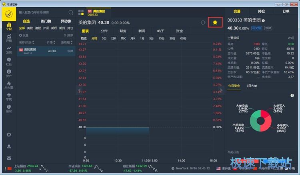This screenshot has width=300, height=175.
Task: Click the capital flow donut chart
Action: click(260, 121)
